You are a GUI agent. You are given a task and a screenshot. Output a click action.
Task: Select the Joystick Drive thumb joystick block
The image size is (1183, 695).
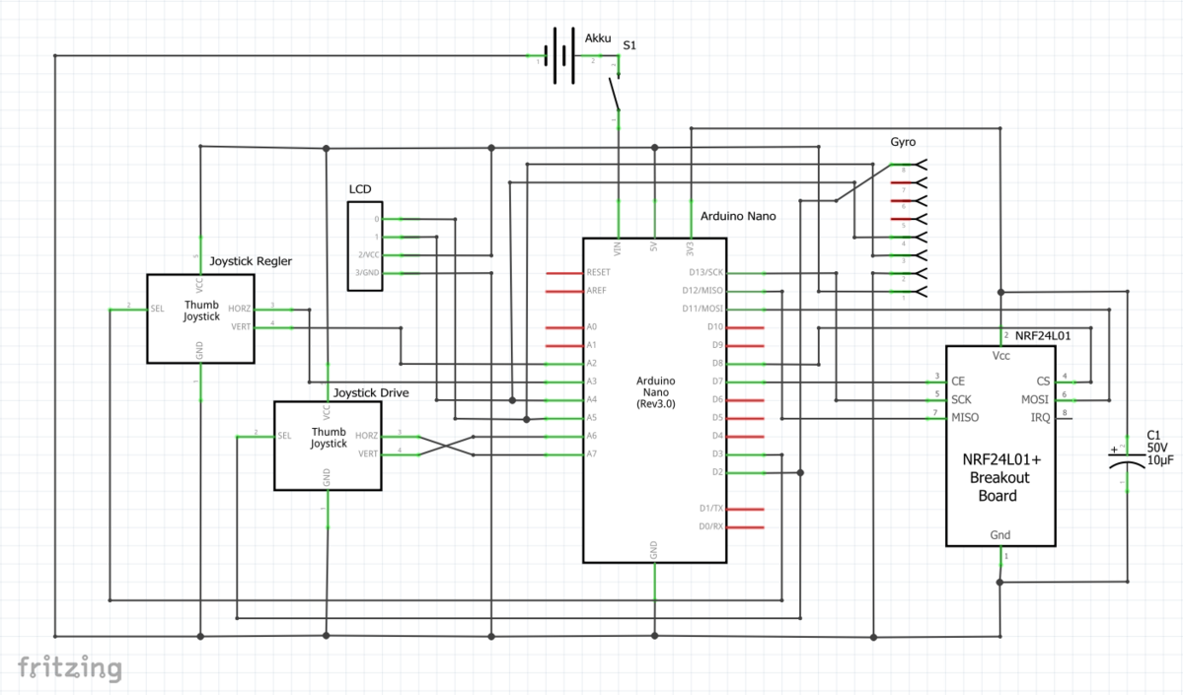coord(328,445)
